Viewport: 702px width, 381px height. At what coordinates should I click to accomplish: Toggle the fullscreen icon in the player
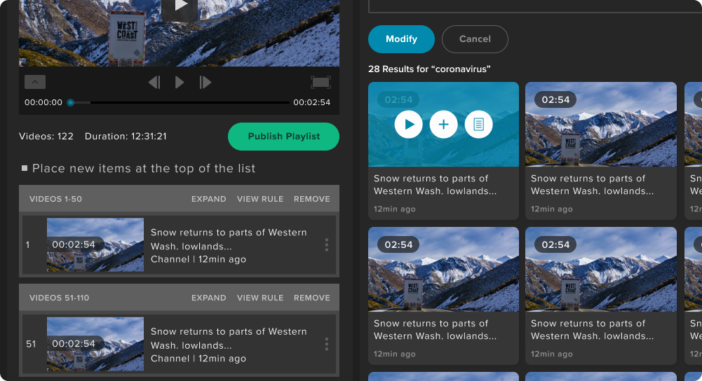pos(320,82)
